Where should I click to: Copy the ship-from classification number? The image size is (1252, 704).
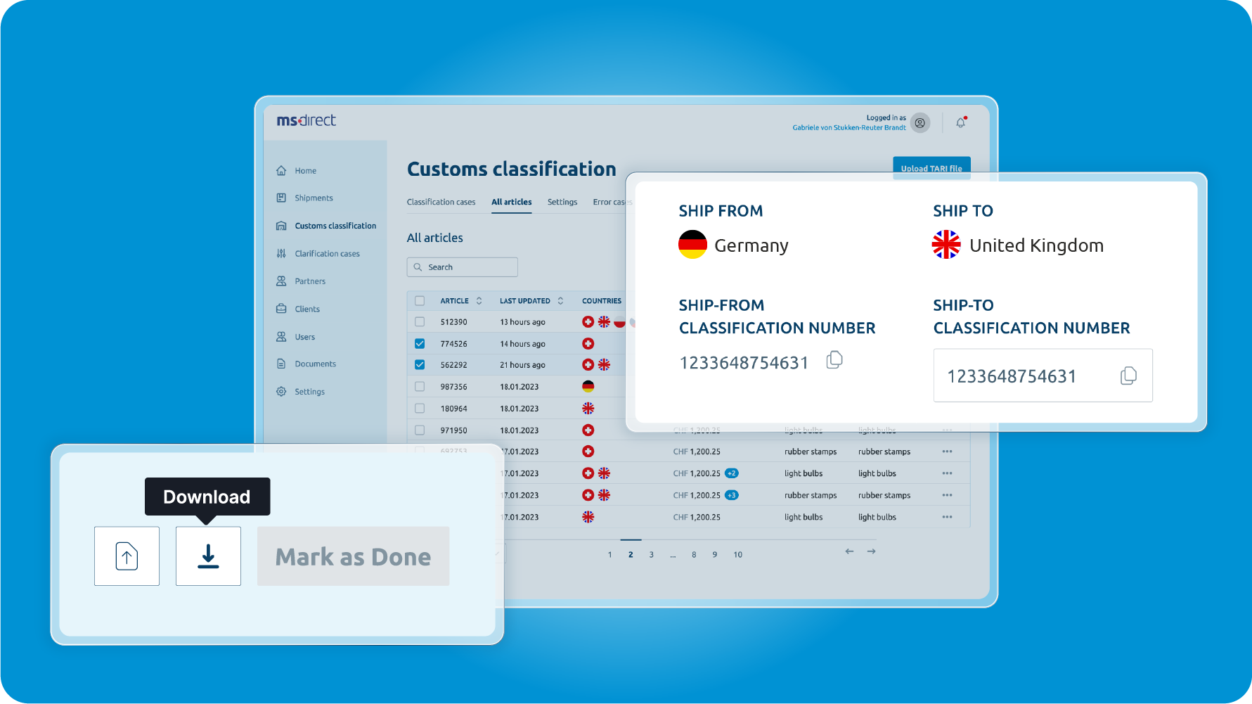click(834, 360)
